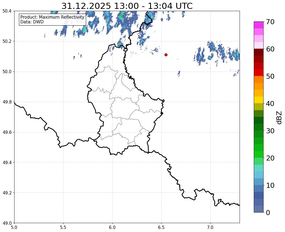Pick the orange colorbar swatch below 50
This screenshot has width=285, height=232.
(x=259, y=79)
